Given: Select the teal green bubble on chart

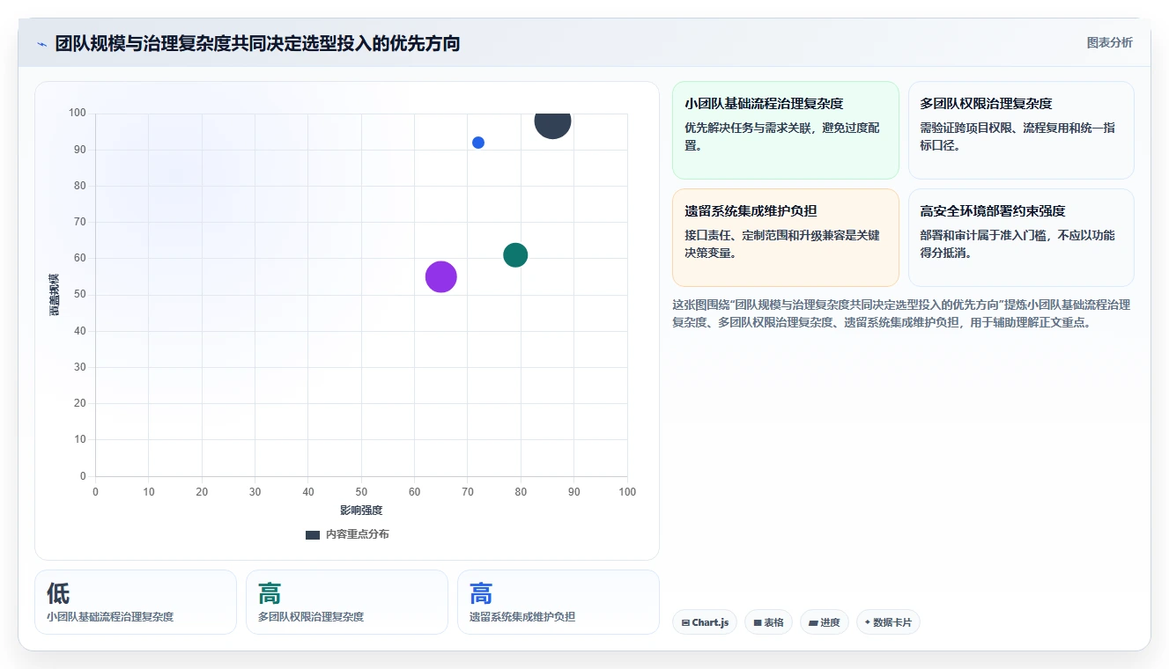Looking at the screenshot, I should pos(515,255).
